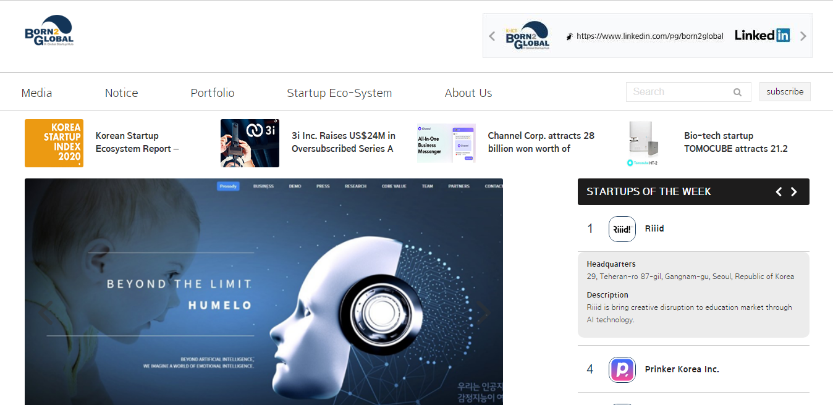Click the subscribe button
833x405 pixels.
[x=785, y=91]
